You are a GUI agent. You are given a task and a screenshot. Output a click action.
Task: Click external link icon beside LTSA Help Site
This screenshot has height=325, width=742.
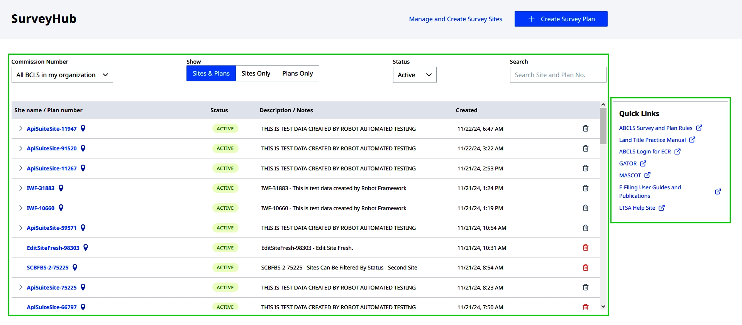(x=662, y=208)
